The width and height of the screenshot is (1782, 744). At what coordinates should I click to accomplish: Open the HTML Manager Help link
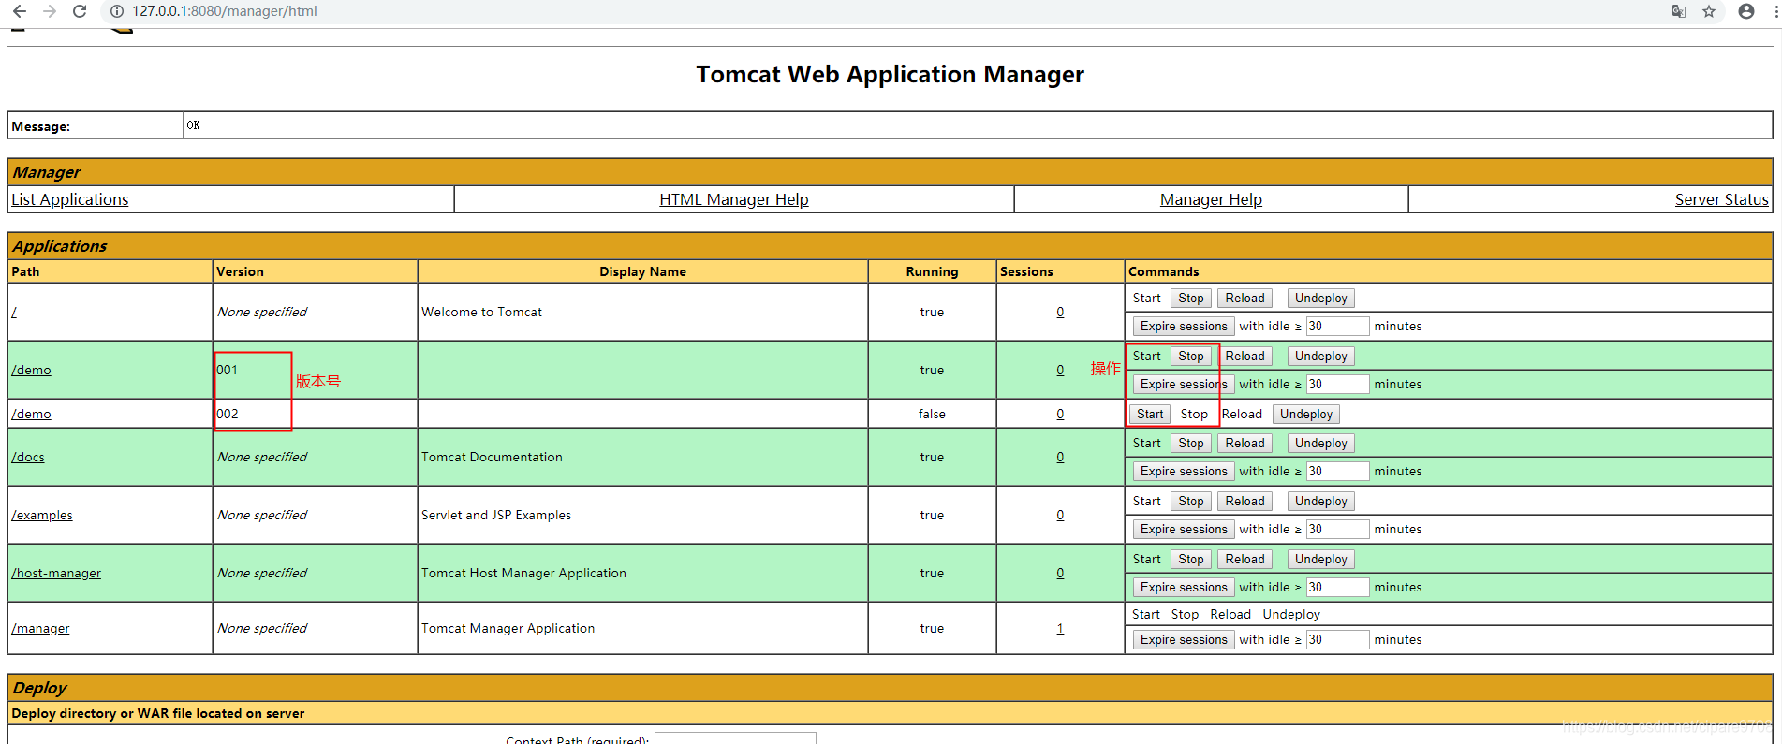pos(734,199)
